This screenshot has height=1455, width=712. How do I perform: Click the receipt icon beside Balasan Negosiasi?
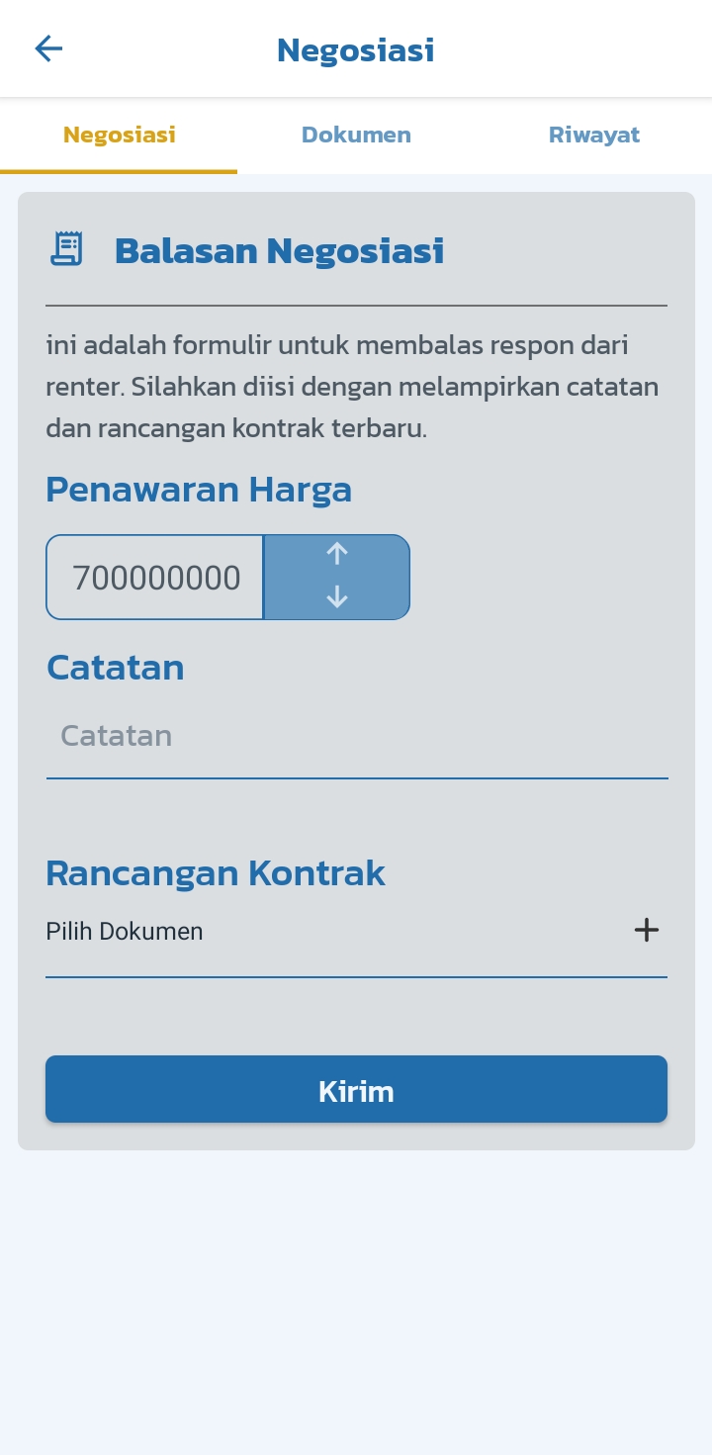point(67,249)
